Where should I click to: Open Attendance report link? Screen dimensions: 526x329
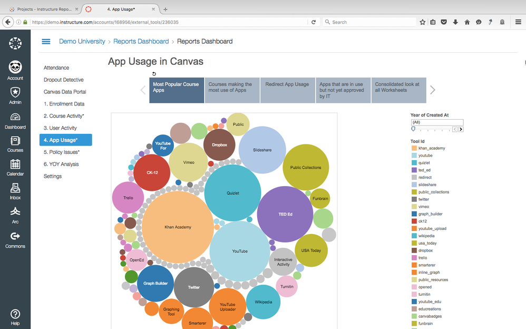pyautogui.click(x=56, y=68)
